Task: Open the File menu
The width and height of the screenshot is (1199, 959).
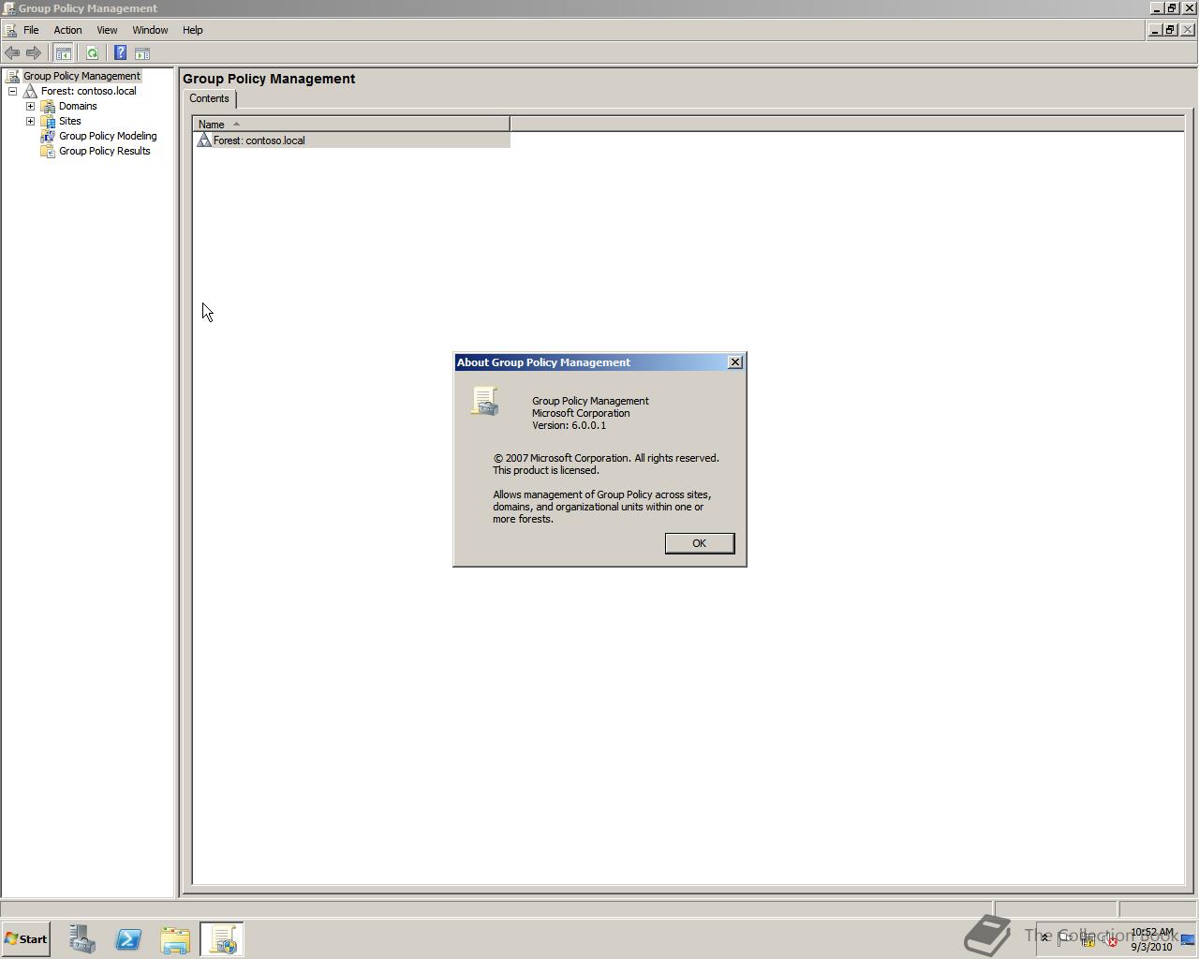Action: coord(31,30)
